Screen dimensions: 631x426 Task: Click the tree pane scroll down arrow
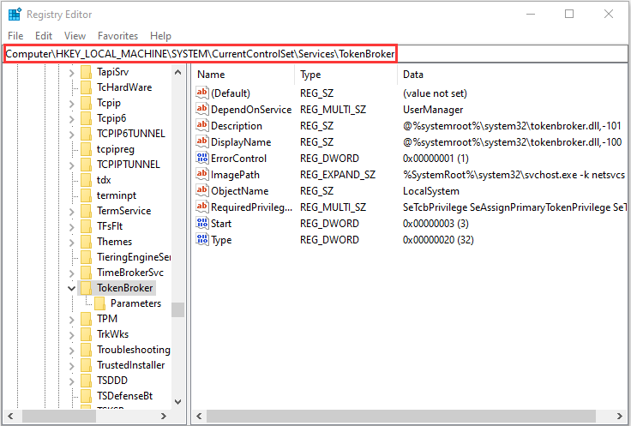pyautogui.click(x=177, y=400)
